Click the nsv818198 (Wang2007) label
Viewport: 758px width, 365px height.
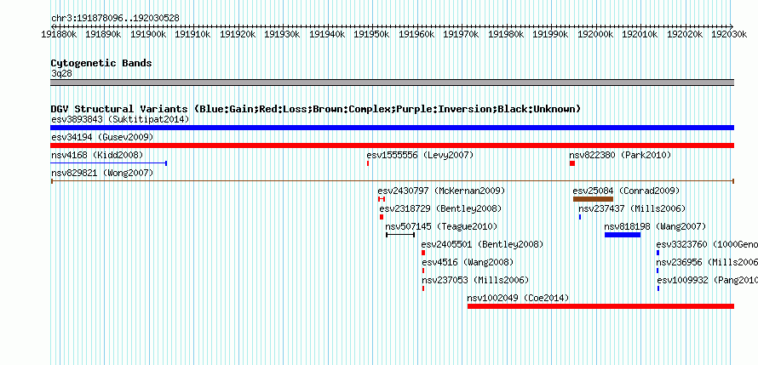(x=655, y=226)
